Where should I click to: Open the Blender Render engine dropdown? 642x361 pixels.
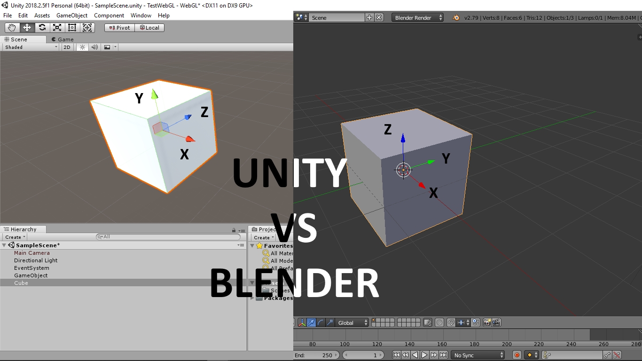(x=418, y=17)
